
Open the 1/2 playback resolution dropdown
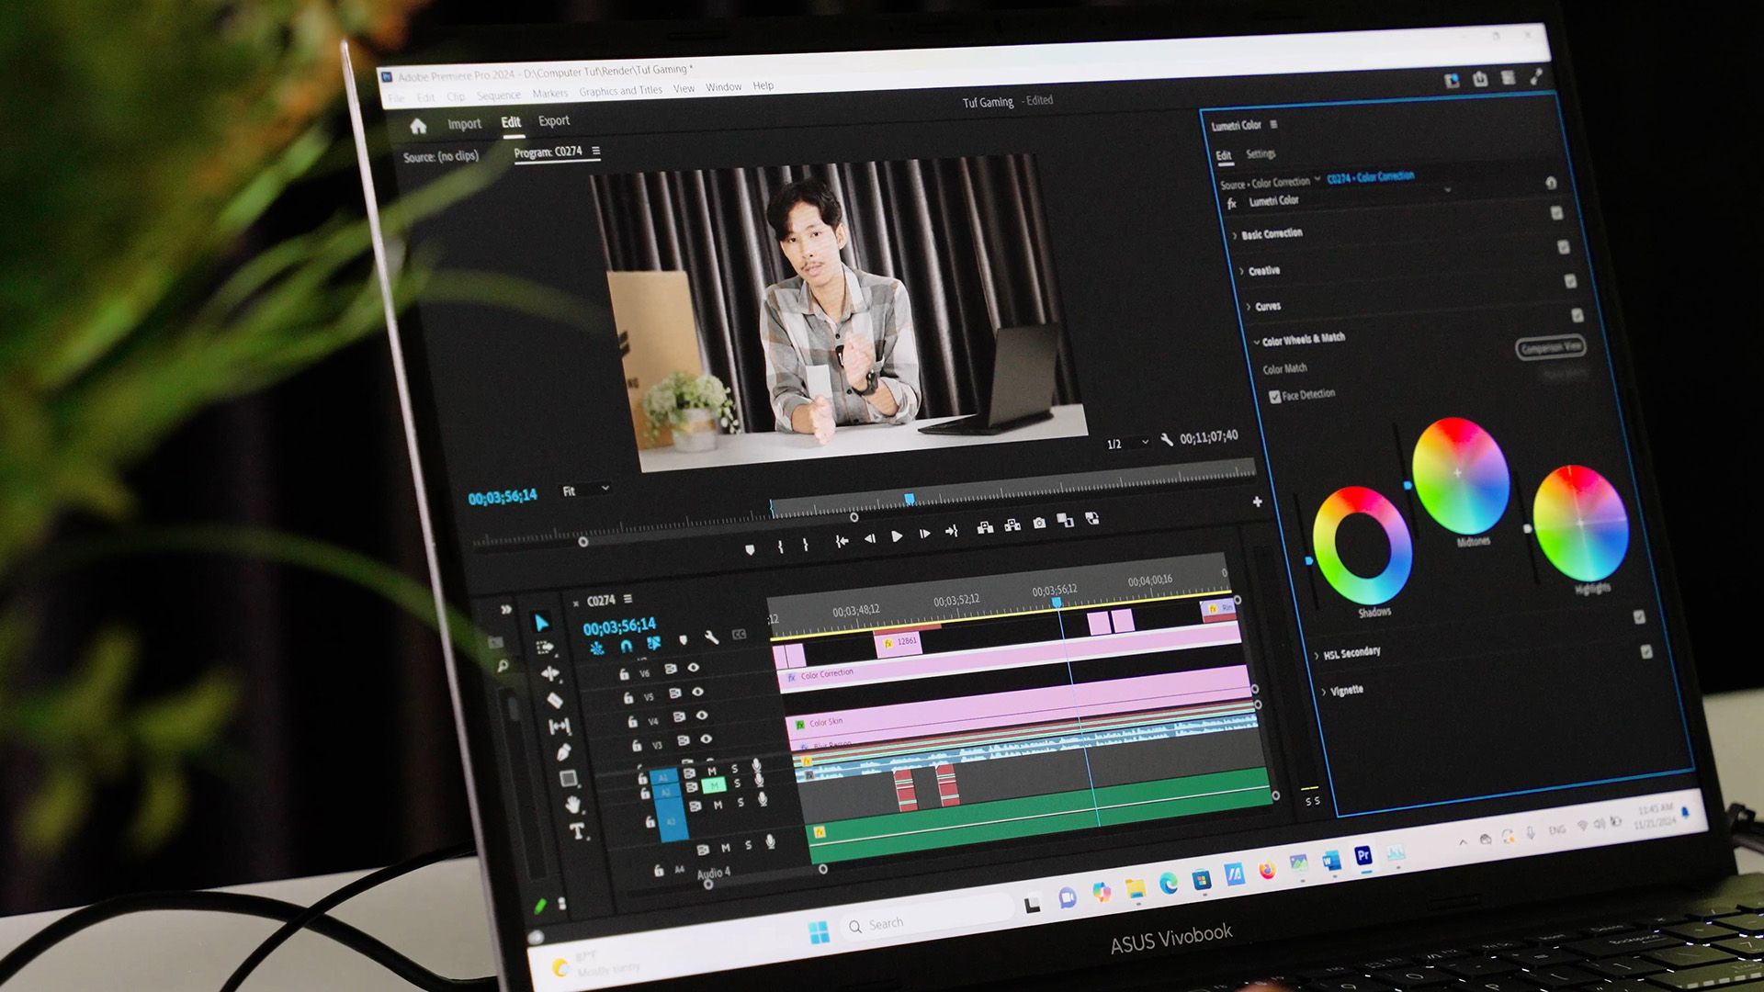point(1127,444)
